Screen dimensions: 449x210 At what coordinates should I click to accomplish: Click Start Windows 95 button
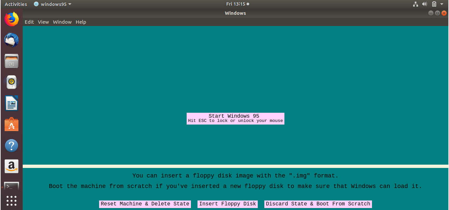coord(235,118)
